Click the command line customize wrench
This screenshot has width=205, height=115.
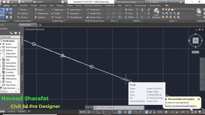[92, 108]
